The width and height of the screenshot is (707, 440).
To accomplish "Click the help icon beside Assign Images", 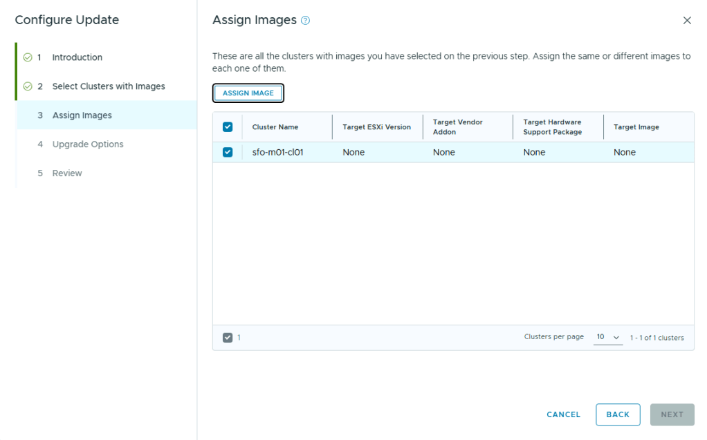I will (306, 21).
